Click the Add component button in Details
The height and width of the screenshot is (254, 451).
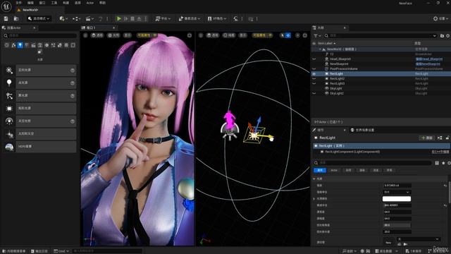(x=427, y=138)
